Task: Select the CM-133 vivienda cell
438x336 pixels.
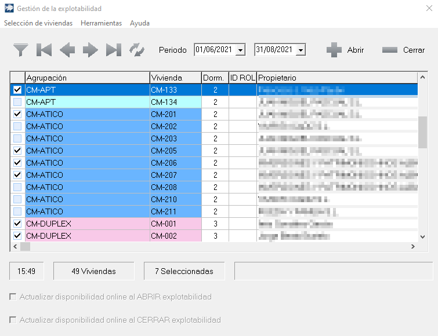Action: tap(176, 90)
